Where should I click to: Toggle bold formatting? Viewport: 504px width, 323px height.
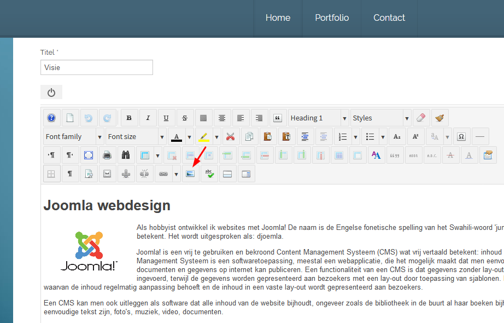pyautogui.click(x=129, y=118)
